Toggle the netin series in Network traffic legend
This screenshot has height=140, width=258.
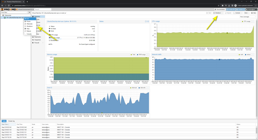click(241, 54)
